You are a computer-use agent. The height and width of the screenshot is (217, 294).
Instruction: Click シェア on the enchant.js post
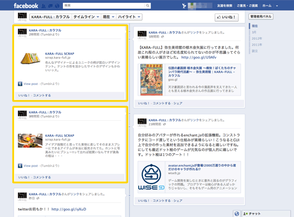178,201
